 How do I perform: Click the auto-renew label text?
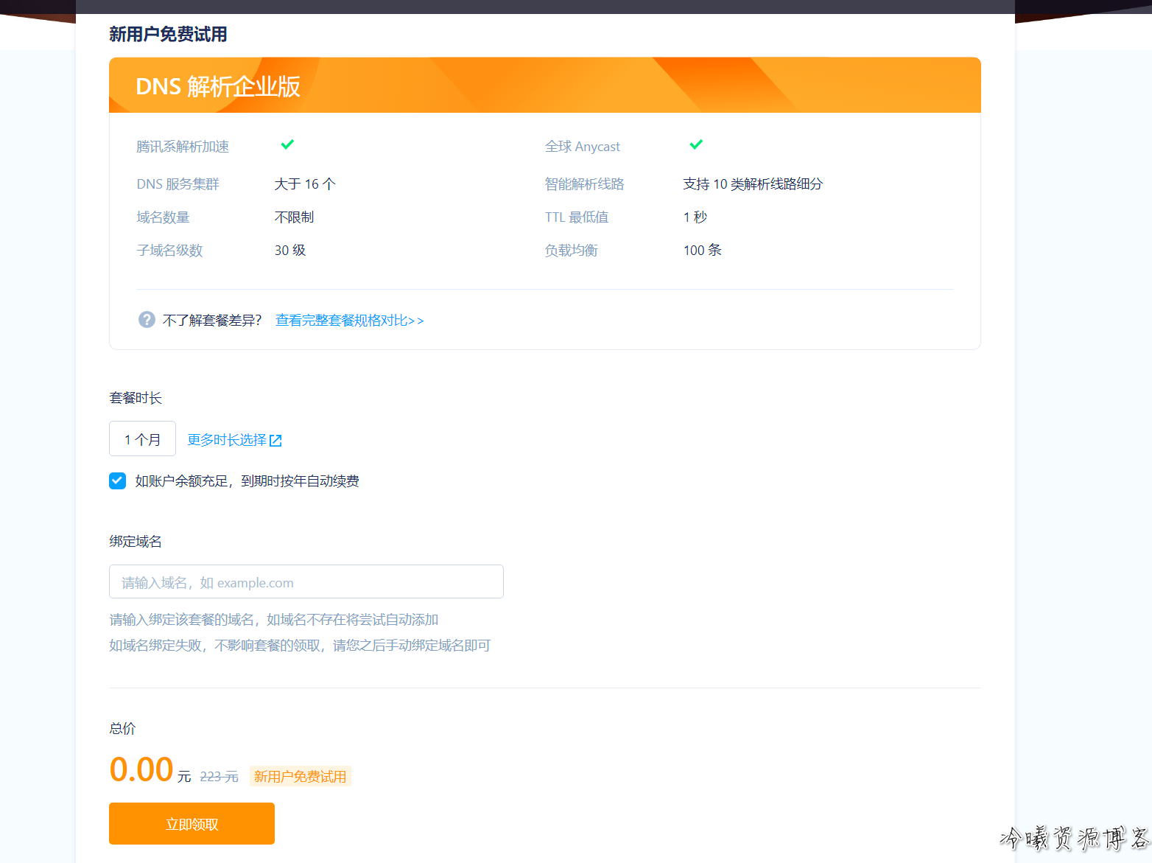click(x=247, y=481)
